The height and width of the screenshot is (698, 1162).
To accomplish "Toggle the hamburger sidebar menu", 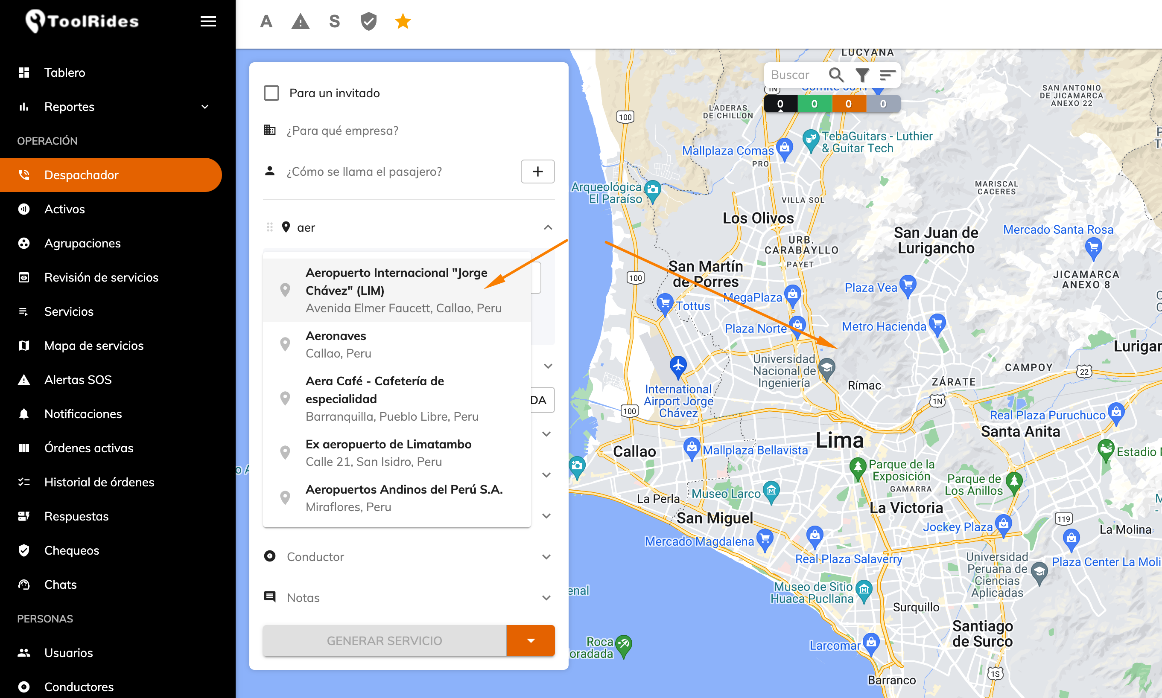I will [208, 21].
